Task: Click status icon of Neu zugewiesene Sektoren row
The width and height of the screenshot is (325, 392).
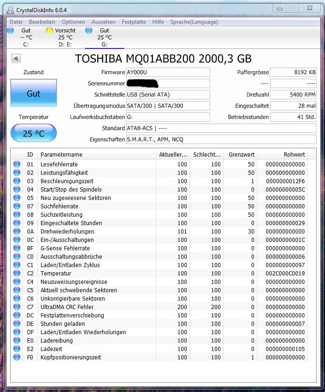Action: pos(17,198)
